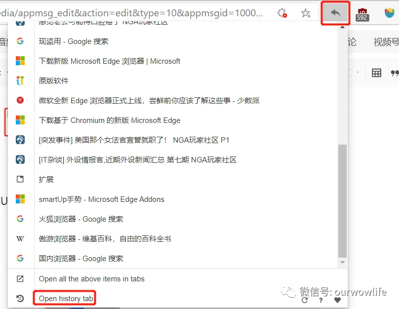This screenshot has width=399, height=309.
Task: Click the quote icon in editor toolbar
Action: pyautogui.click(x=395, y=73)
